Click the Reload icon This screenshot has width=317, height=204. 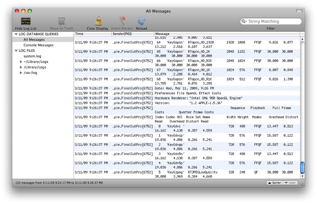[141, 21]
